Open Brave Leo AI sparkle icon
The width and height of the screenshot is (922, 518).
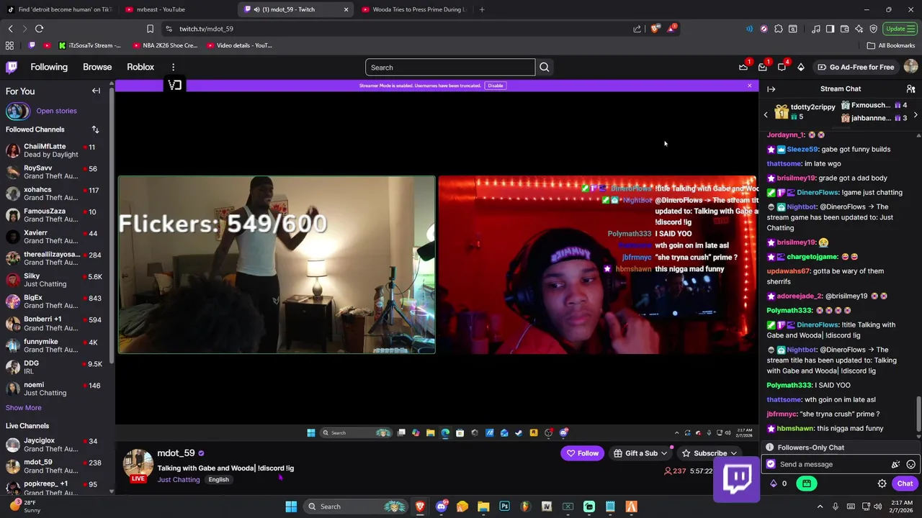[x=859, y=29]
